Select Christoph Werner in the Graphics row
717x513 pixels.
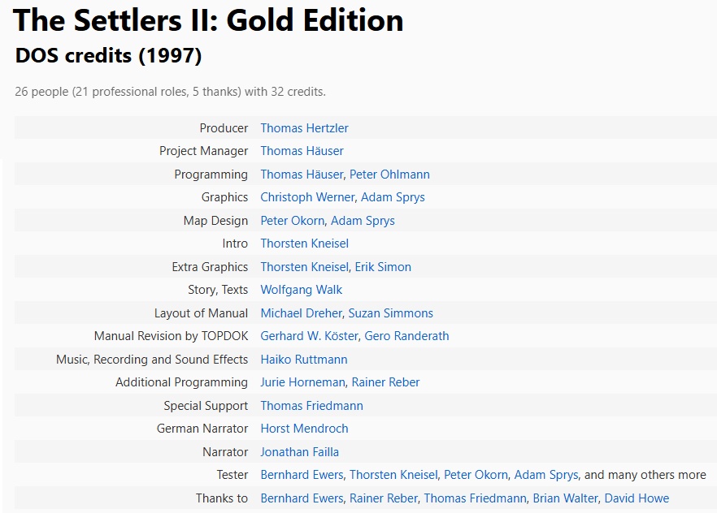[x=307, y=197]
